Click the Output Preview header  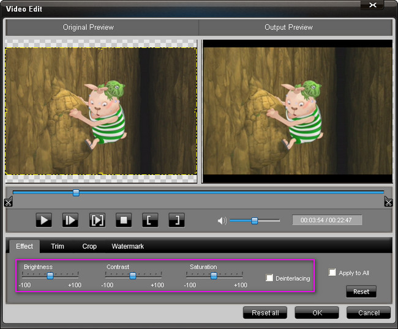coord(288,27)
